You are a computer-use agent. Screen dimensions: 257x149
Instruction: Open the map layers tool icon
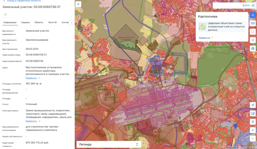pos(253,15)
